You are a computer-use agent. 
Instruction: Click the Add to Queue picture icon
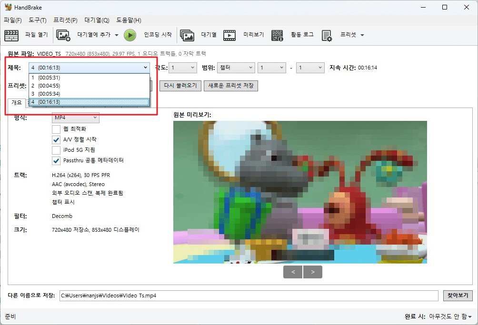tap(63, 35)
